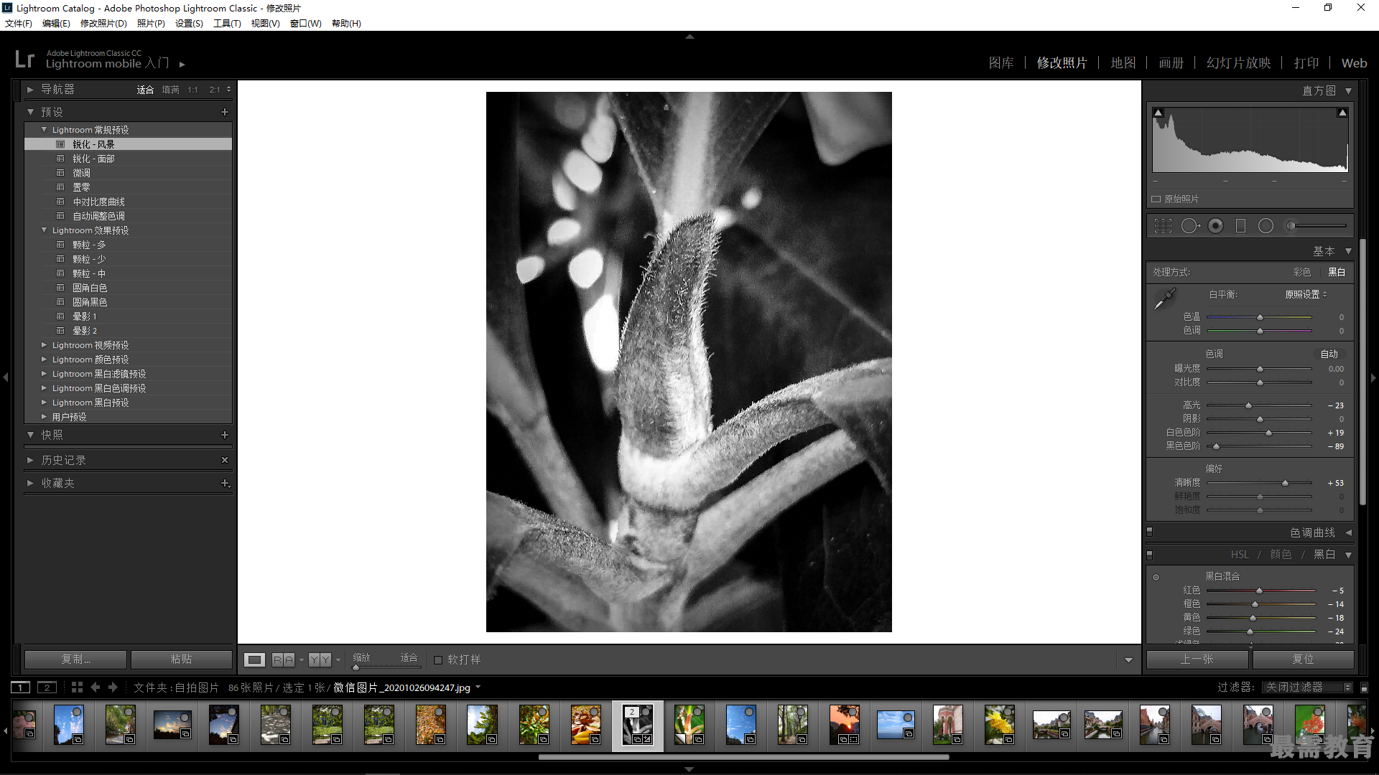This screenshot has width=1379, height=775.
Task: Open the Photo (照片) menu
Action: pos(151,24)
